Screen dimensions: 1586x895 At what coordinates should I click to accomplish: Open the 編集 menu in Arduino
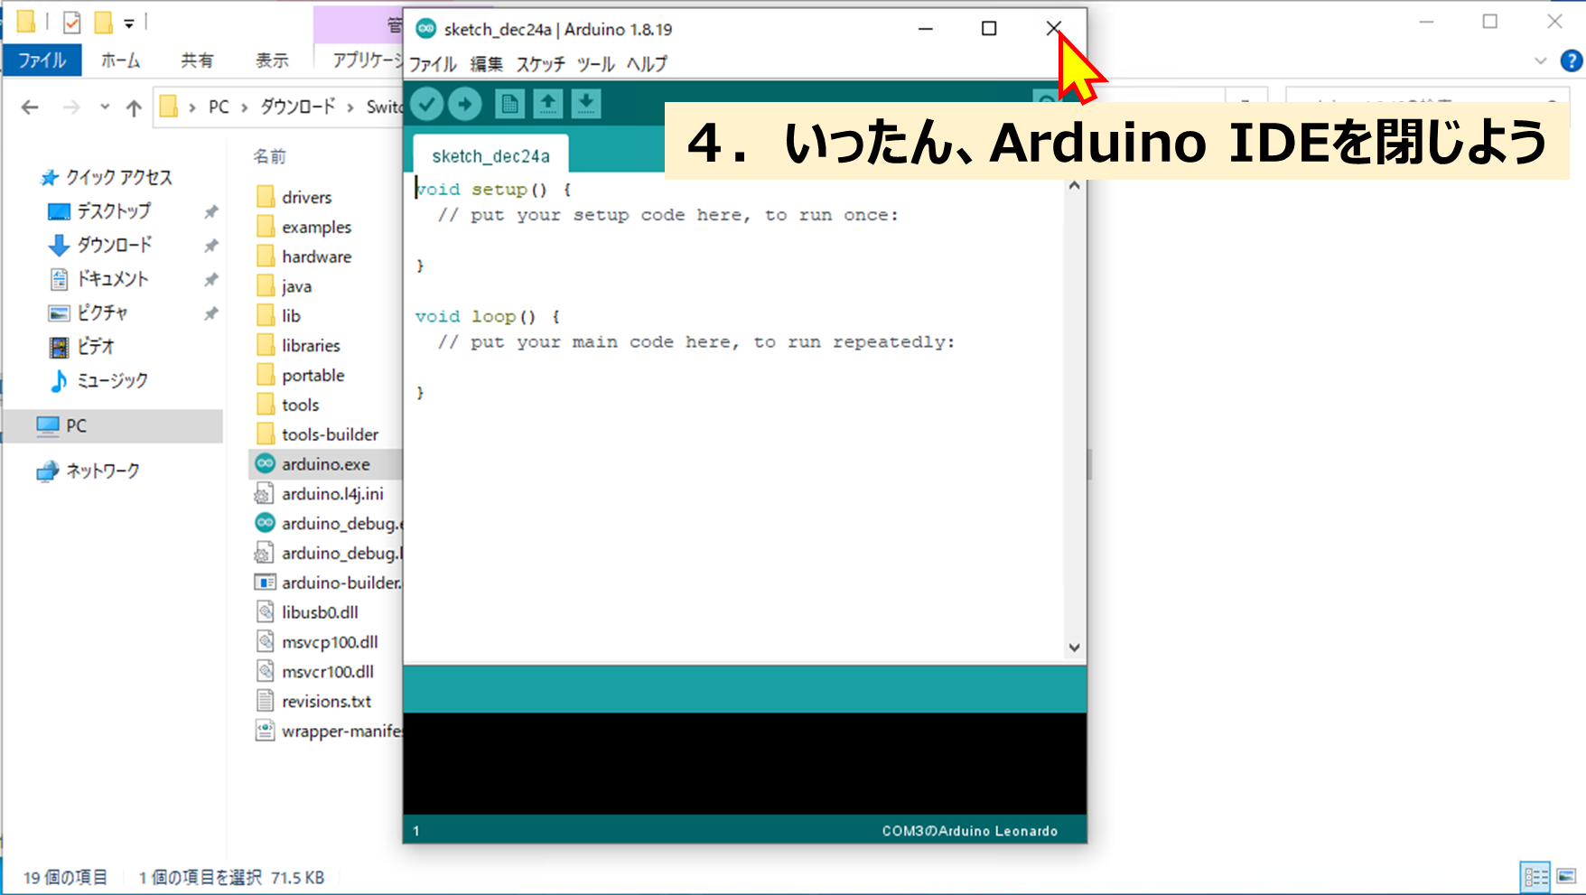487,64
